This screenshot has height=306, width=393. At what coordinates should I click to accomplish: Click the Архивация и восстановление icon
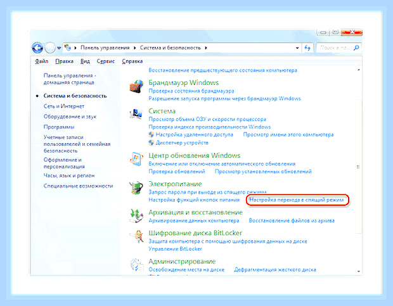pos(136,216)
